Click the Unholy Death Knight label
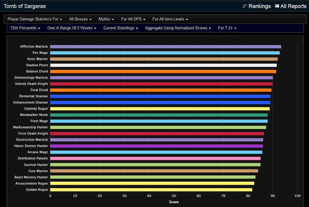 (32, 84)
